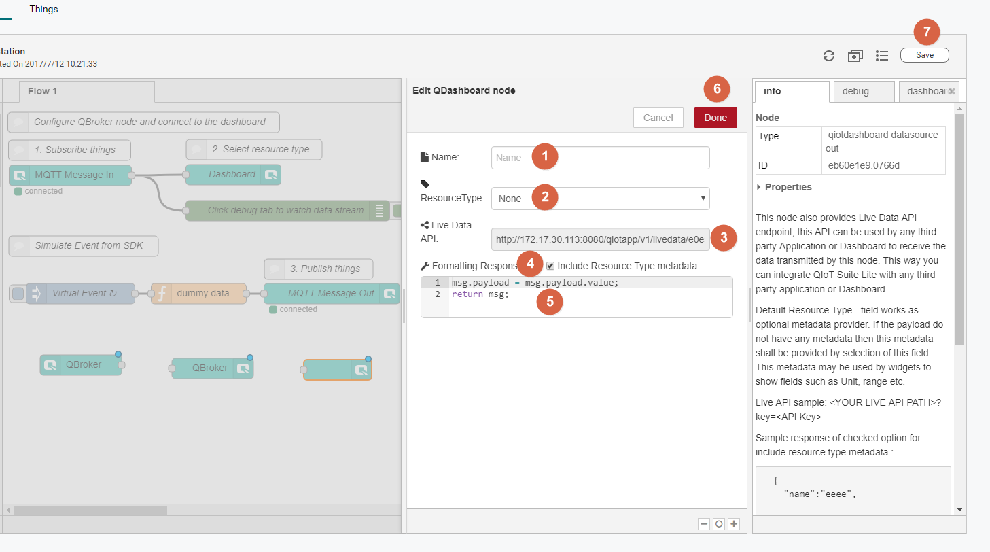The height and width of the screenshot is (552, 990).
Task: Close the dashboard sidebar tab via x
Action: pos(952,91)
